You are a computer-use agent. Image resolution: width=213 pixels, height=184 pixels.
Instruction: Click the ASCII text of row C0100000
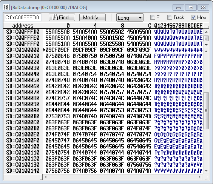pyautogui.click(x=178, y=50)
